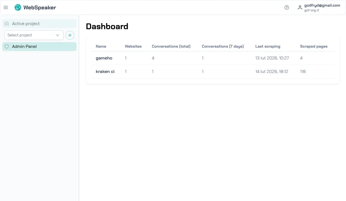Open the gameho project
Image resolution: width=346 pixels, height=201 pixels.
pos(104,58)
